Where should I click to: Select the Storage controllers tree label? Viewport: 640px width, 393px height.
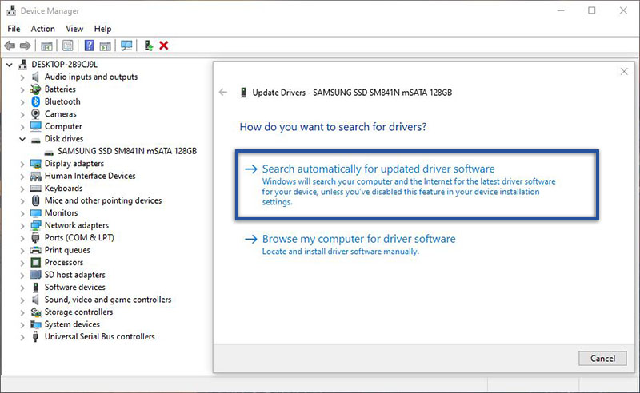tap(78, 312)
